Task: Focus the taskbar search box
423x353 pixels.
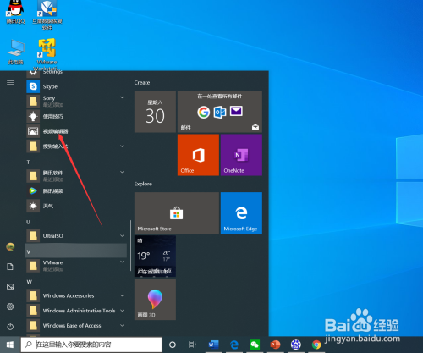Action: point(91,345)
